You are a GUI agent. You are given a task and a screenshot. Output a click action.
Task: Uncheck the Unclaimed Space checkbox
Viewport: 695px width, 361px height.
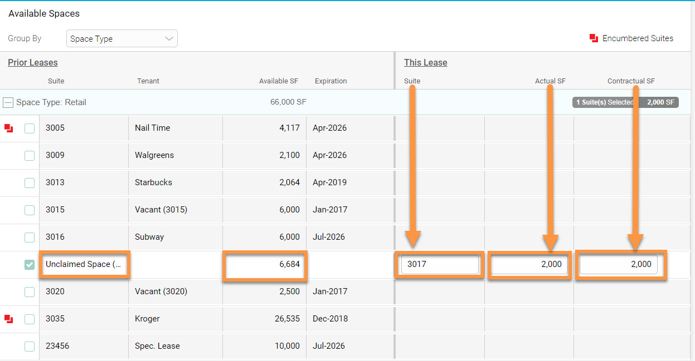tap(30, 265)
